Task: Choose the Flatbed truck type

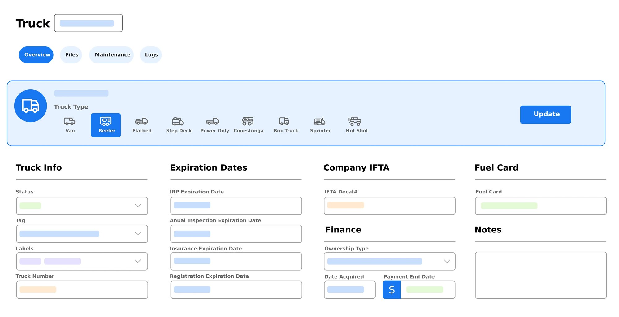Action: (142, 125)
